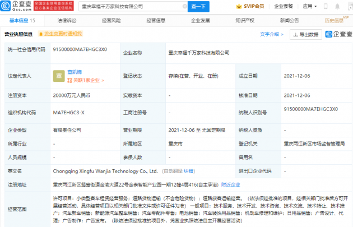
Task: Select status text 存续(在营、开业、在册)
Action: pos(193,76)
